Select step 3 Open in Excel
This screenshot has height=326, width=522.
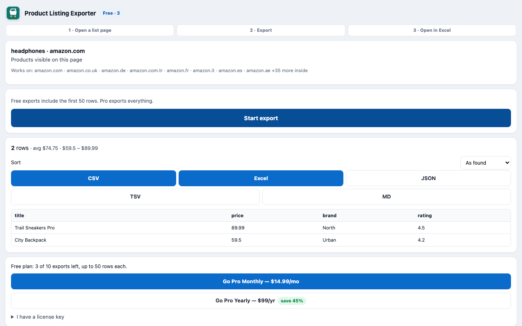432,30
